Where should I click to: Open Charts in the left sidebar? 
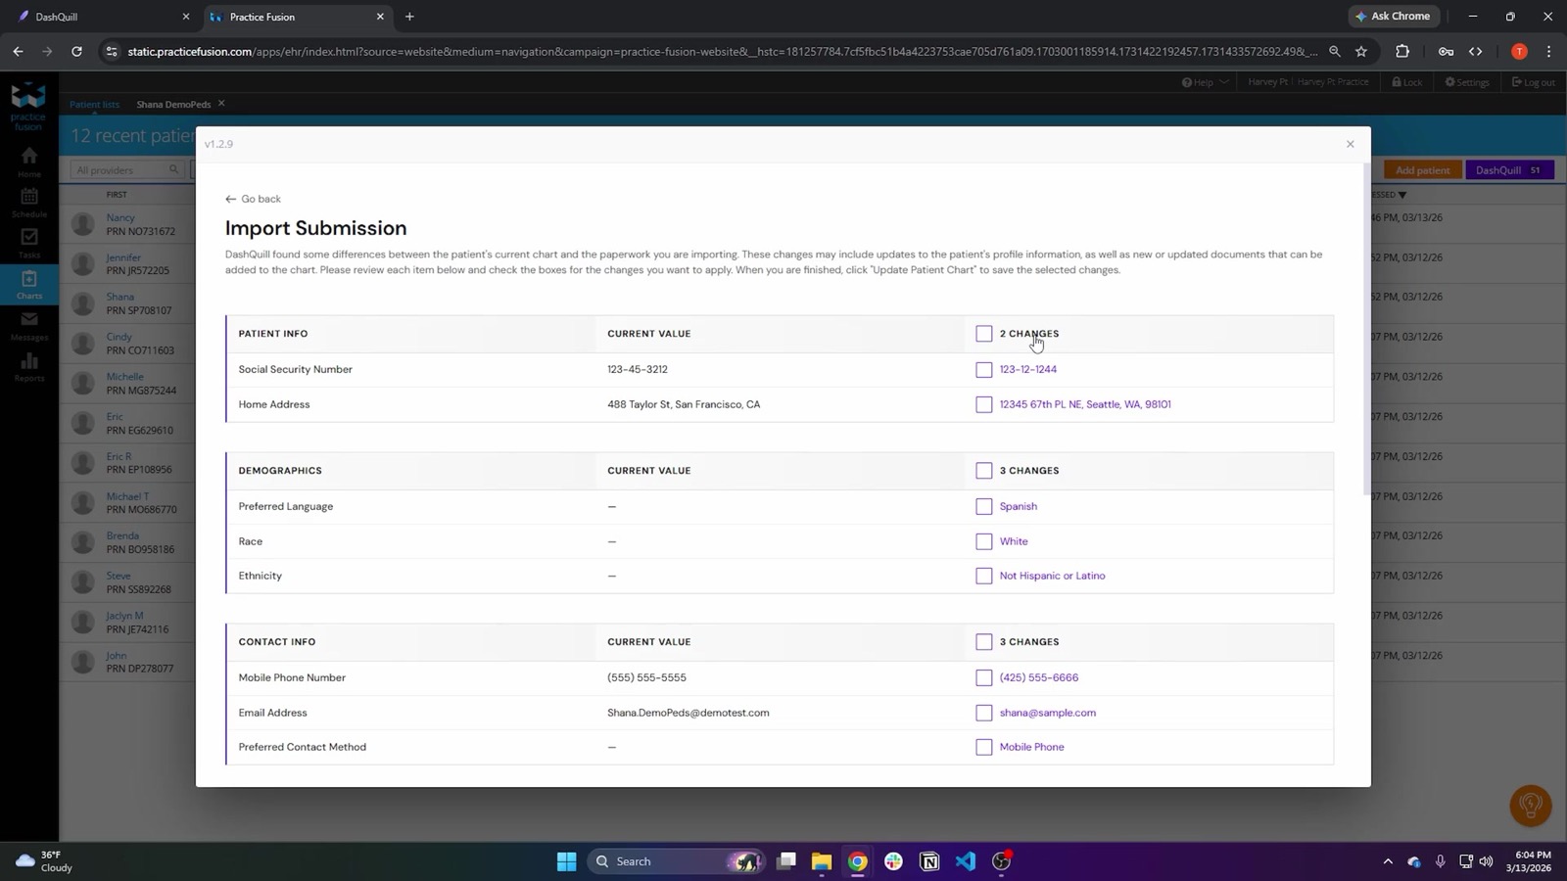tap(29, 284)
